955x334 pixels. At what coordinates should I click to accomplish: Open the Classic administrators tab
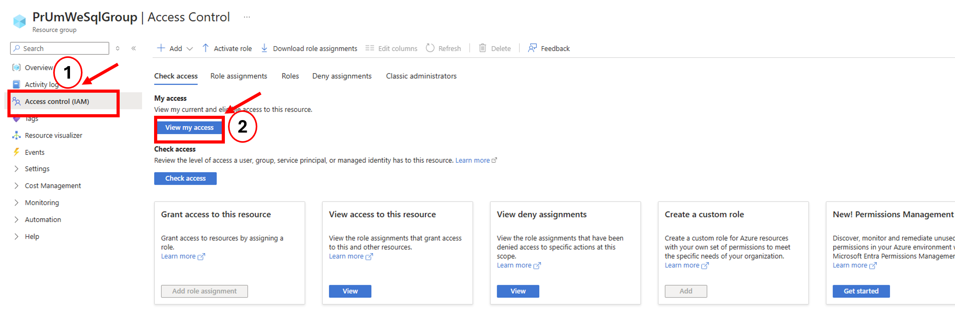[421, 76]
